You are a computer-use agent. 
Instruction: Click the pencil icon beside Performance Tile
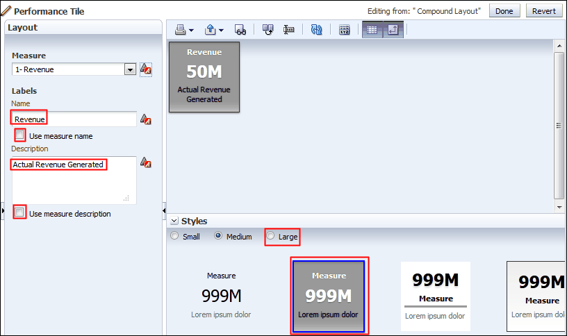click(x=6, y=10)
